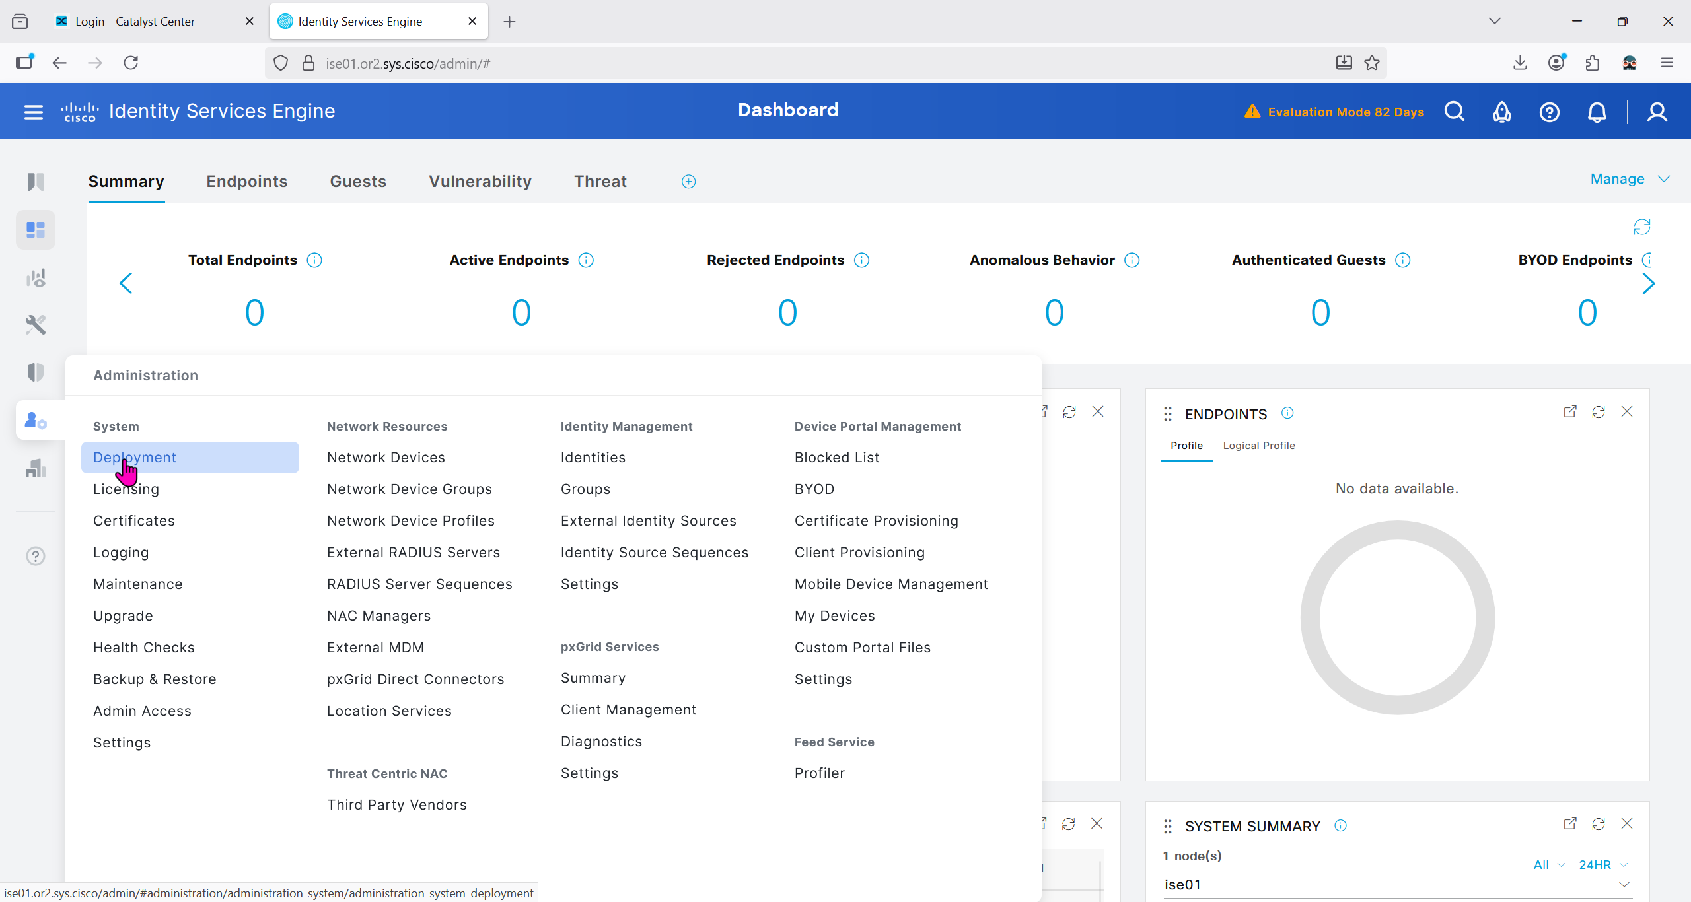The width and height of the screenshot is (1691, 902).
Task: Select the Logical Profile tab
Action: [x=1258, y=446]
